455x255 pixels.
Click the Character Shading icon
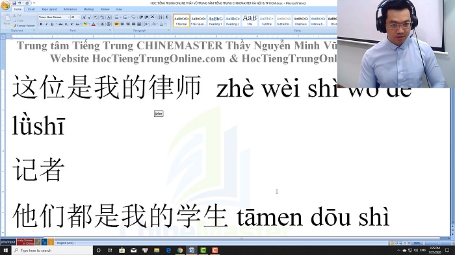[102, 24]
